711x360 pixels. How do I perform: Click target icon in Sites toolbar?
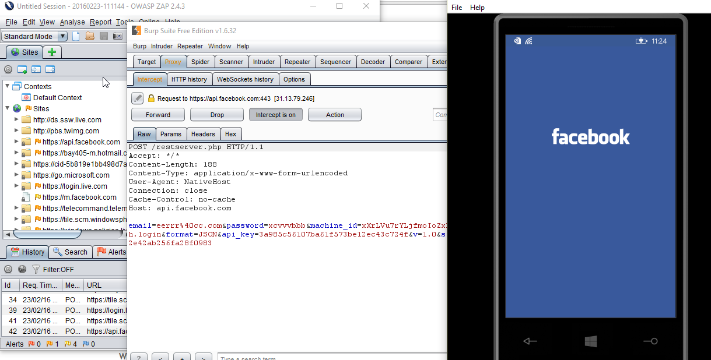click(8, 69)
